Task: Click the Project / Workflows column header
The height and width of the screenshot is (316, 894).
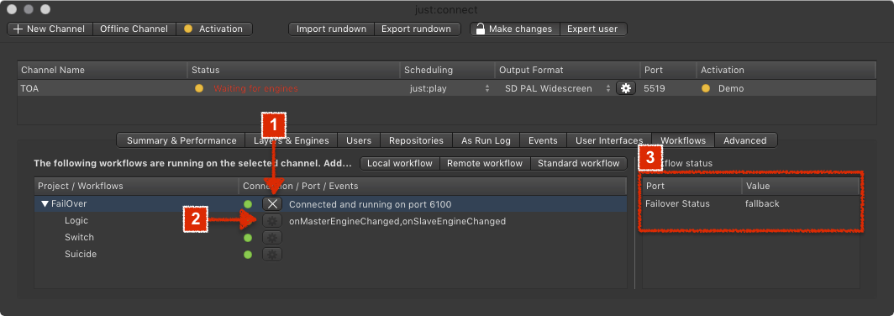Action: (136, 186)
